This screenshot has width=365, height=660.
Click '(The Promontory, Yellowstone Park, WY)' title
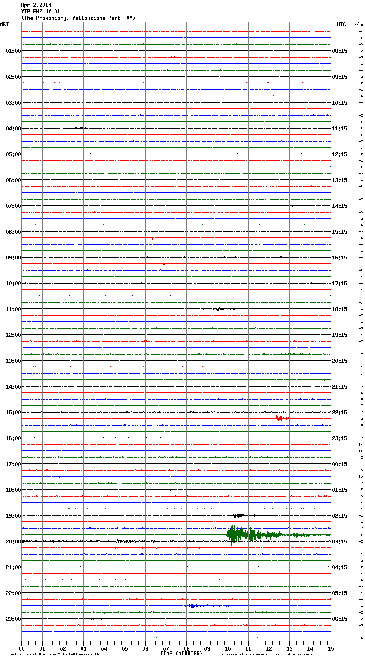78,18
